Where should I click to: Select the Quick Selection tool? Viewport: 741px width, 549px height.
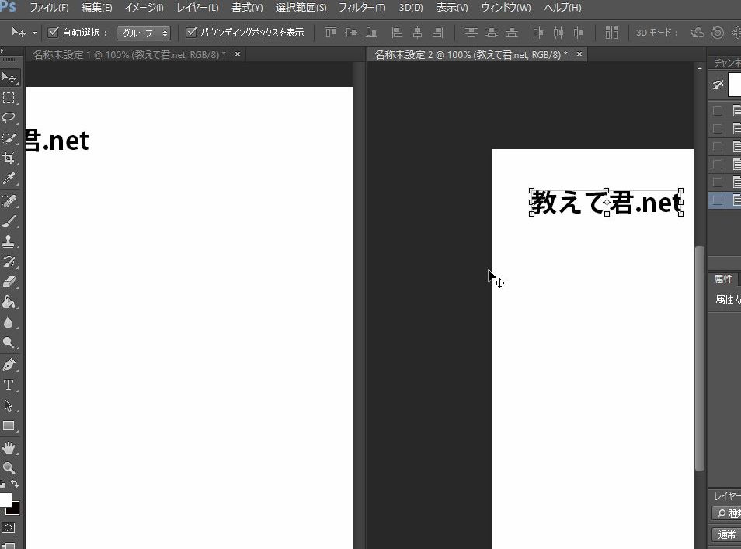coord(9,138)
